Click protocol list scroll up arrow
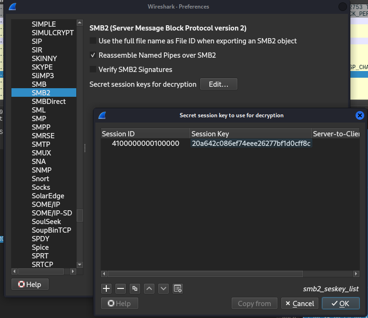Screen dimensions: 368x318 [x=80, y=22]
